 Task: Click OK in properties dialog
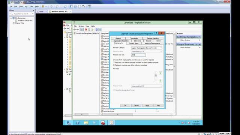pos(125,105)
